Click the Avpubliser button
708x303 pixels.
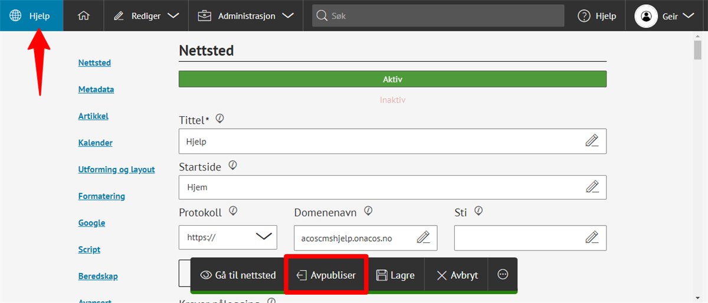[x=326, y=275]
